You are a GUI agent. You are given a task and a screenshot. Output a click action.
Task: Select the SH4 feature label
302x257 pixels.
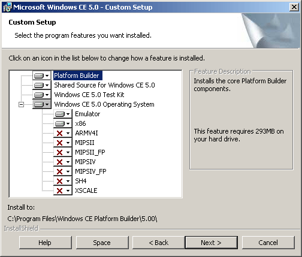coord(81,181)
